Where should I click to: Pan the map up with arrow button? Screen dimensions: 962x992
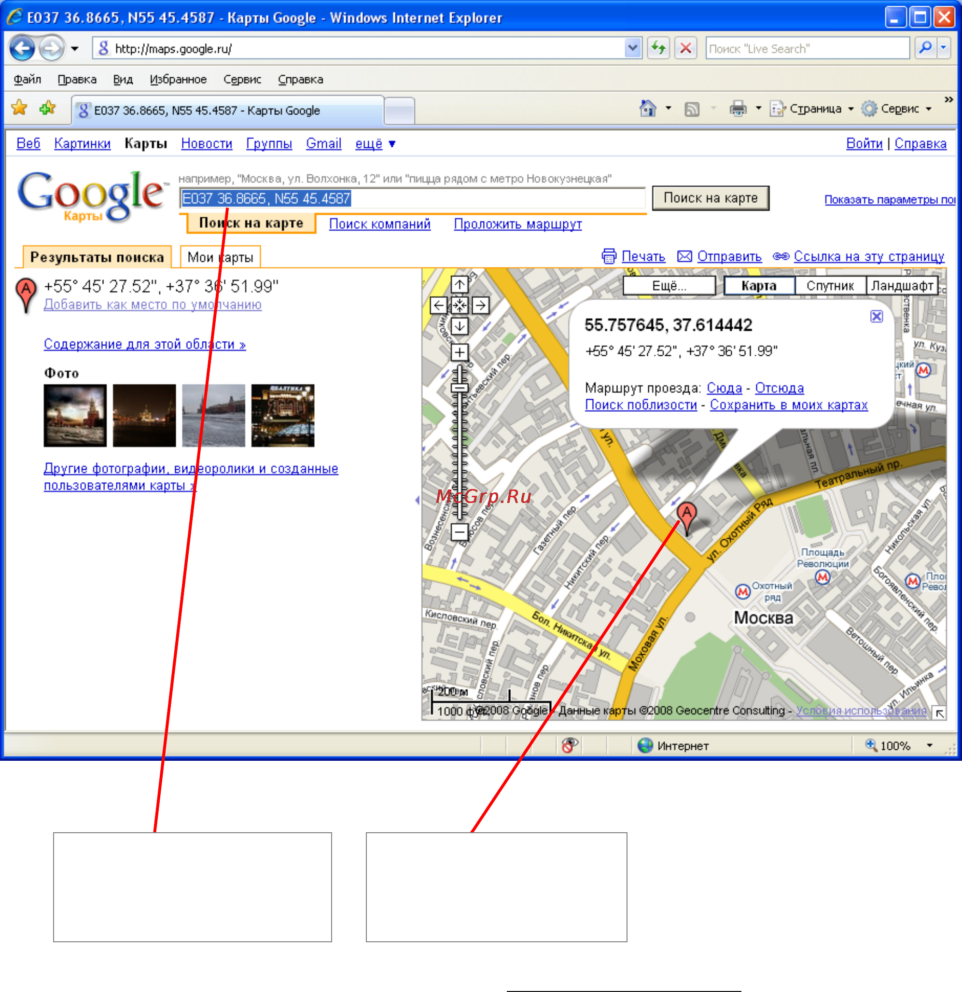tap(460, 284)
